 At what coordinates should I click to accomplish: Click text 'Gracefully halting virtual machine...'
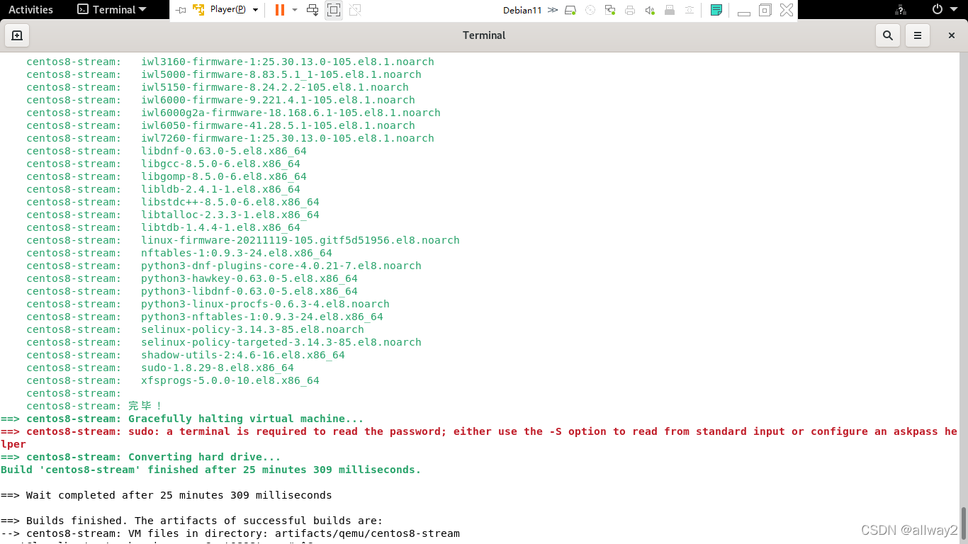point(246,419)
